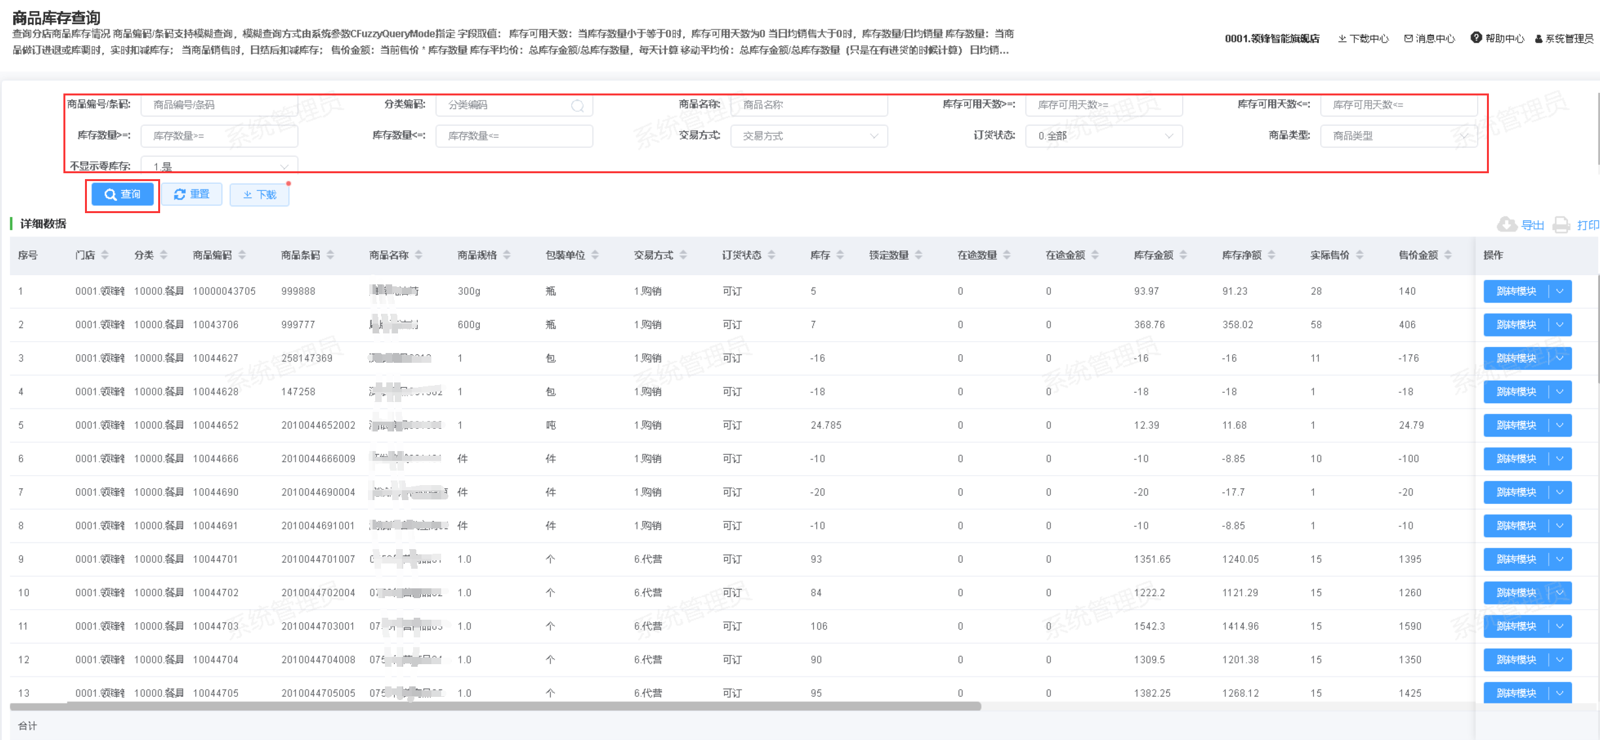
Task: Sort by 库存 column arrows
Action: click(x=840, y=255)
